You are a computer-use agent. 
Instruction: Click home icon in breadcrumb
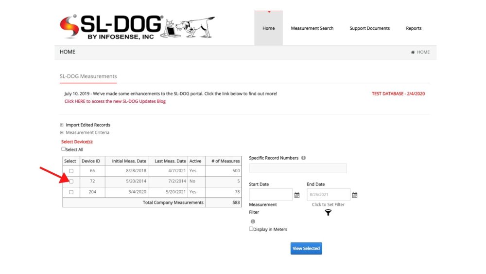point(413,52)
